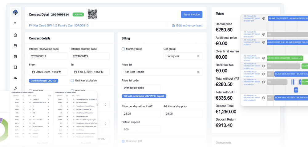Click the Deposit Return amount €913.40

[224, 125]
